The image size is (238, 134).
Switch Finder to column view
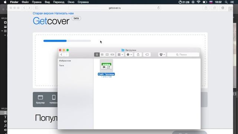click(107, 55)
